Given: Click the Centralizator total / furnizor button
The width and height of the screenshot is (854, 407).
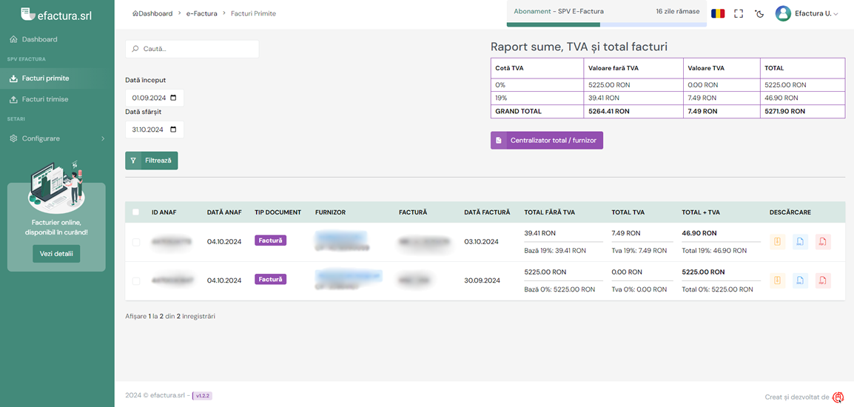Looking at the screenshot, I should (546, 140).
